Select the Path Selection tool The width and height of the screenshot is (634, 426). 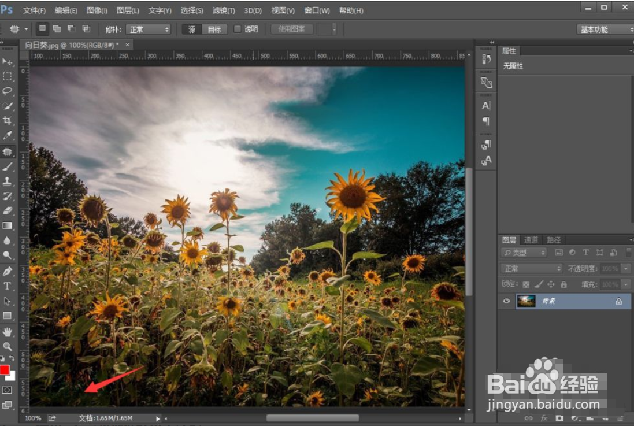(8, 301)
